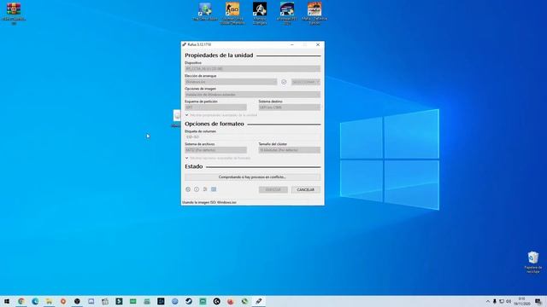Open Steam from the taskbar
Image resolution: width=547 pixels, height=307 pixels.
coord(189,301)
